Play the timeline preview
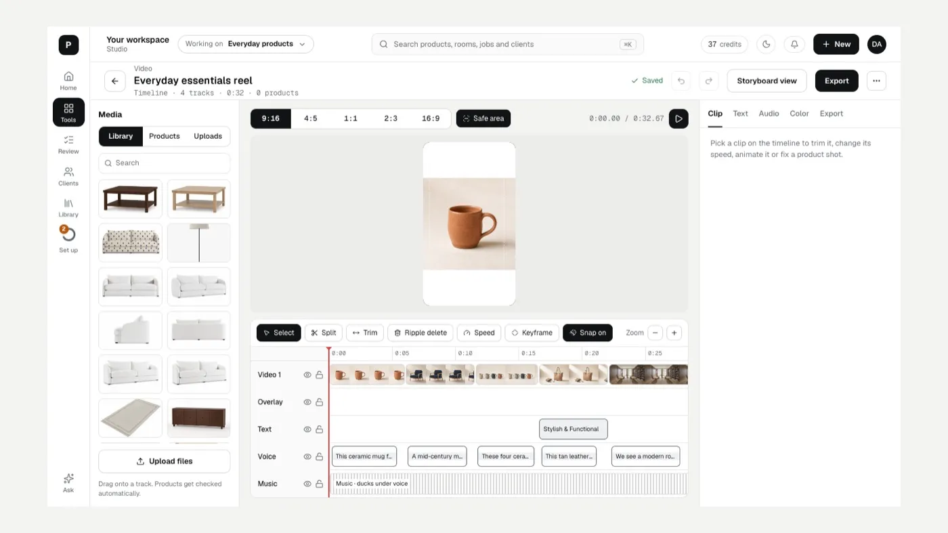 [x=678, y=119]
